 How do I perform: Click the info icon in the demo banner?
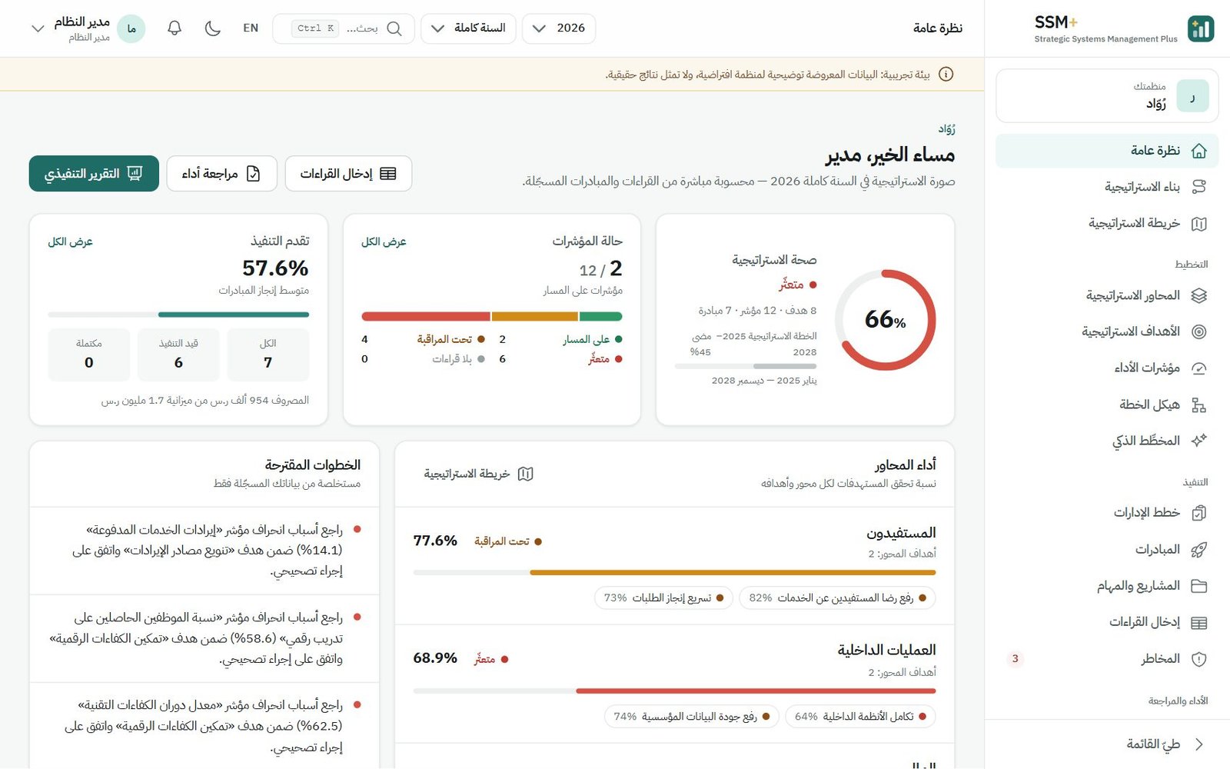point(946,75)
